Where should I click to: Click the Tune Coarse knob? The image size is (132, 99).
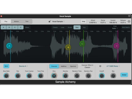tap(29, 76)
